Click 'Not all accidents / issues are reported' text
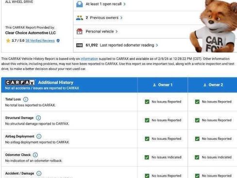Image resolution: width=237 pixels, height=178 pixels. click(x=42, y=88)
